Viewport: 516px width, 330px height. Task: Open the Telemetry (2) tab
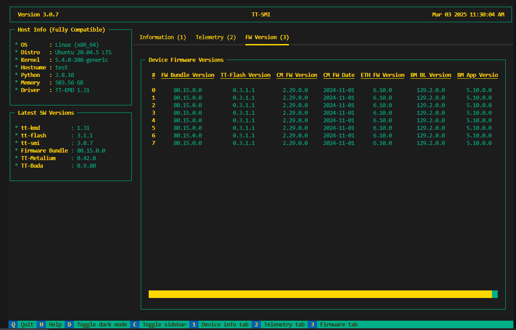215,37
